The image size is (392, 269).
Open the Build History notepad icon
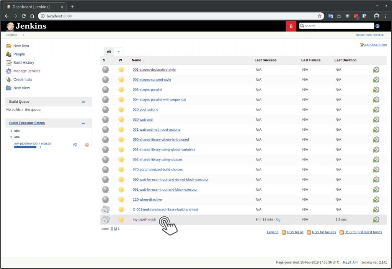coord(9,63)
